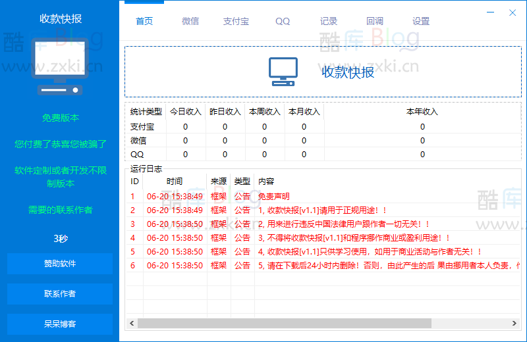Open the QQ tab
Viewport: 527px width, 342px height.
283,21
